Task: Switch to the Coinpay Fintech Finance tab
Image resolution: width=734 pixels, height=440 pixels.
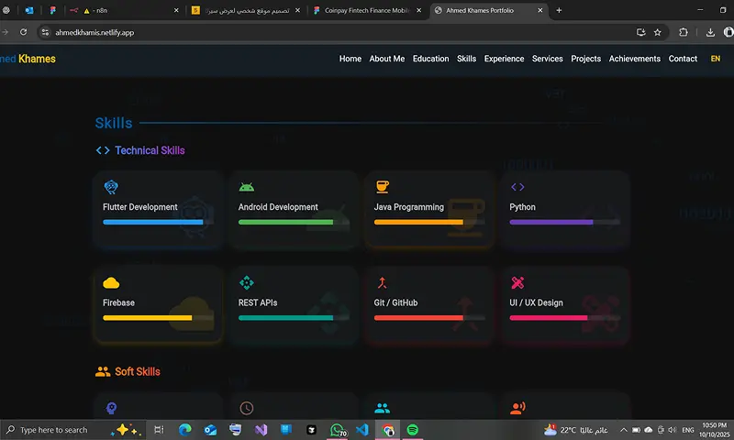Action: (x=366, y=10)
